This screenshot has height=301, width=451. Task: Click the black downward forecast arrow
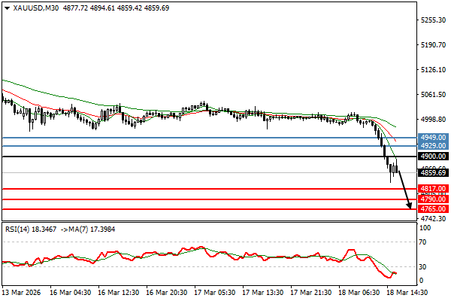coord(405,190)
